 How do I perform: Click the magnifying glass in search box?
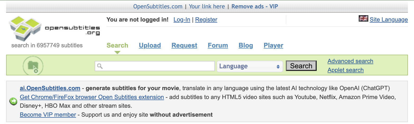(100, 66)
